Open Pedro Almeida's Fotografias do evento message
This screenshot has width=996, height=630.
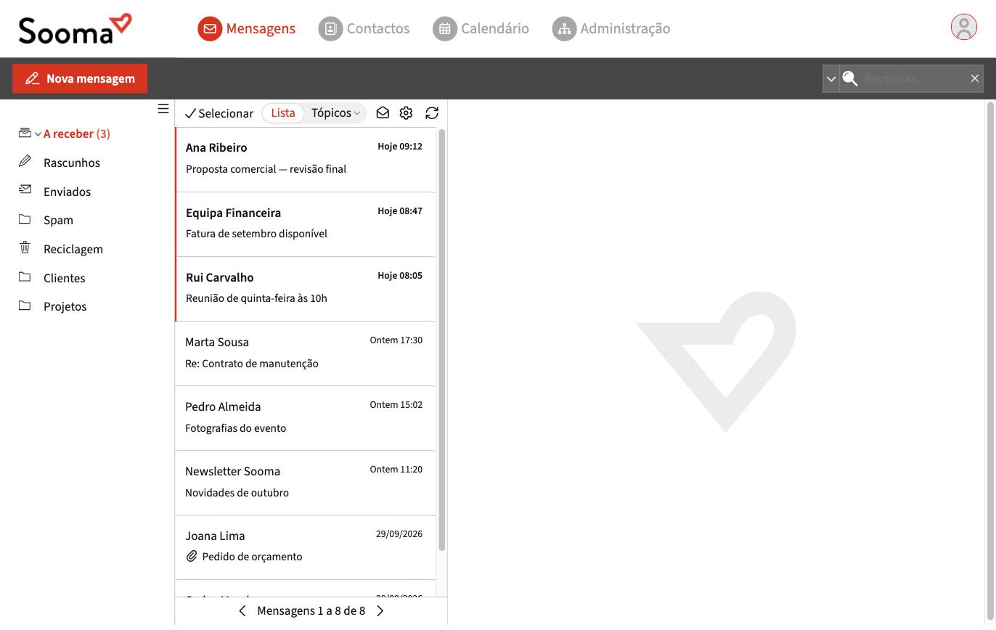point(306,418)
